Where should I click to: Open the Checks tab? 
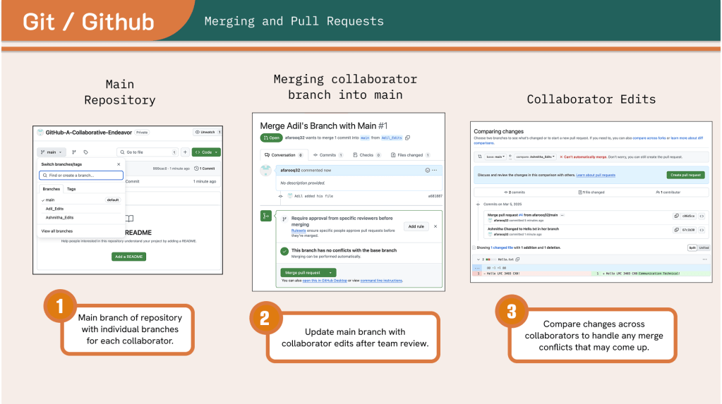point(367,155)
